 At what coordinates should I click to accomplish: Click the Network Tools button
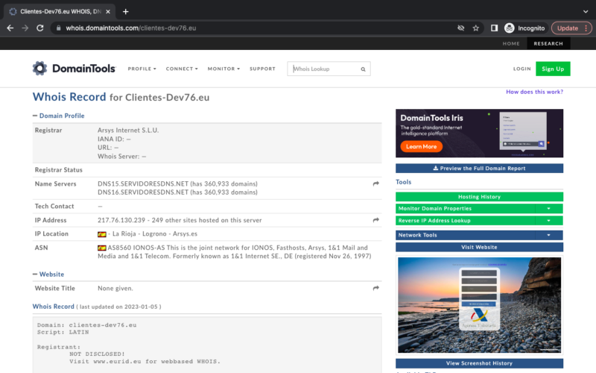[x=465, y=235]
